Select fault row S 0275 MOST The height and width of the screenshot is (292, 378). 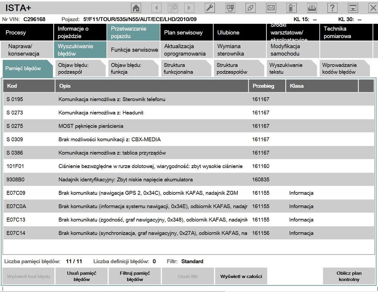189,126
